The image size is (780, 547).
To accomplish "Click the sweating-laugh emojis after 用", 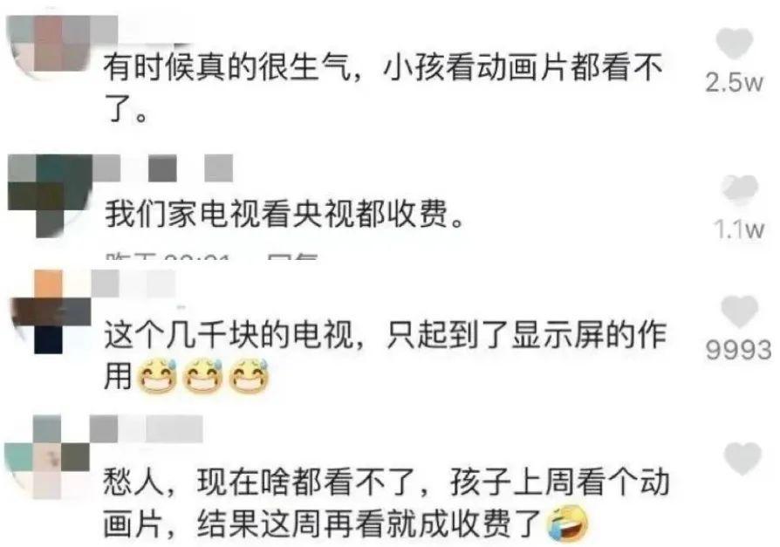I will click(x=203, y=376).
